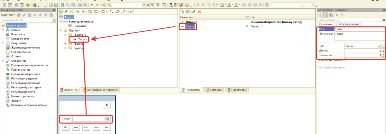Click the Точность stepper arrows
Viewport: 386px width, 134px height.
383,56
